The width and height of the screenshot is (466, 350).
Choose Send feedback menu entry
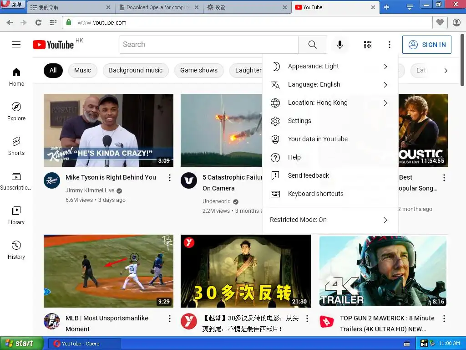(330, 175)
